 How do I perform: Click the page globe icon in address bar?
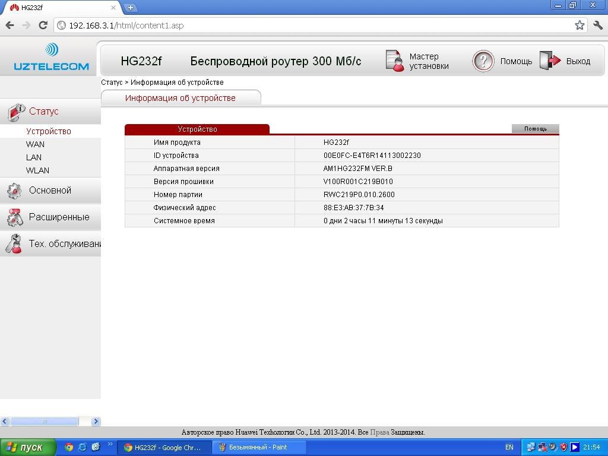[61, 26]
